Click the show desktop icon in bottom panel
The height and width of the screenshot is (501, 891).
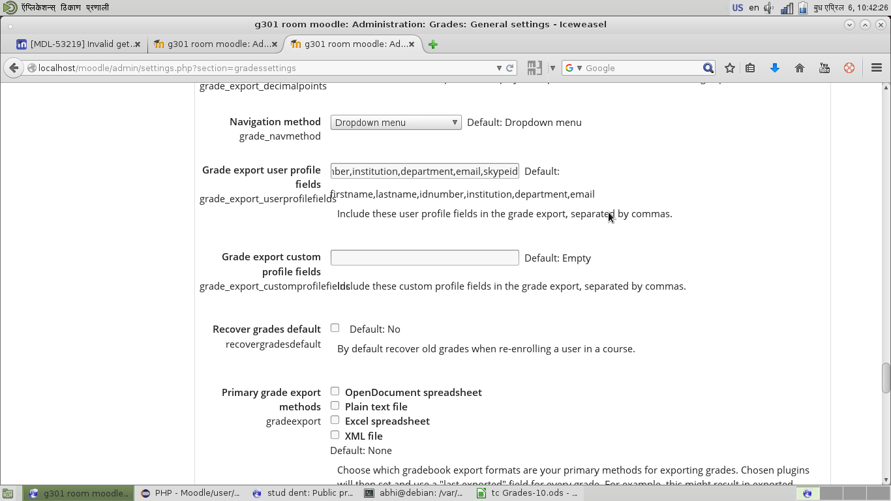coord(8,493)
